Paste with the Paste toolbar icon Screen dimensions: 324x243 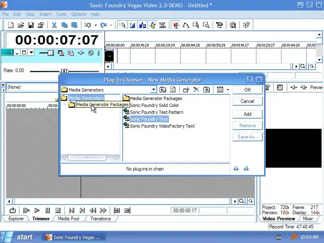point(74,25)
